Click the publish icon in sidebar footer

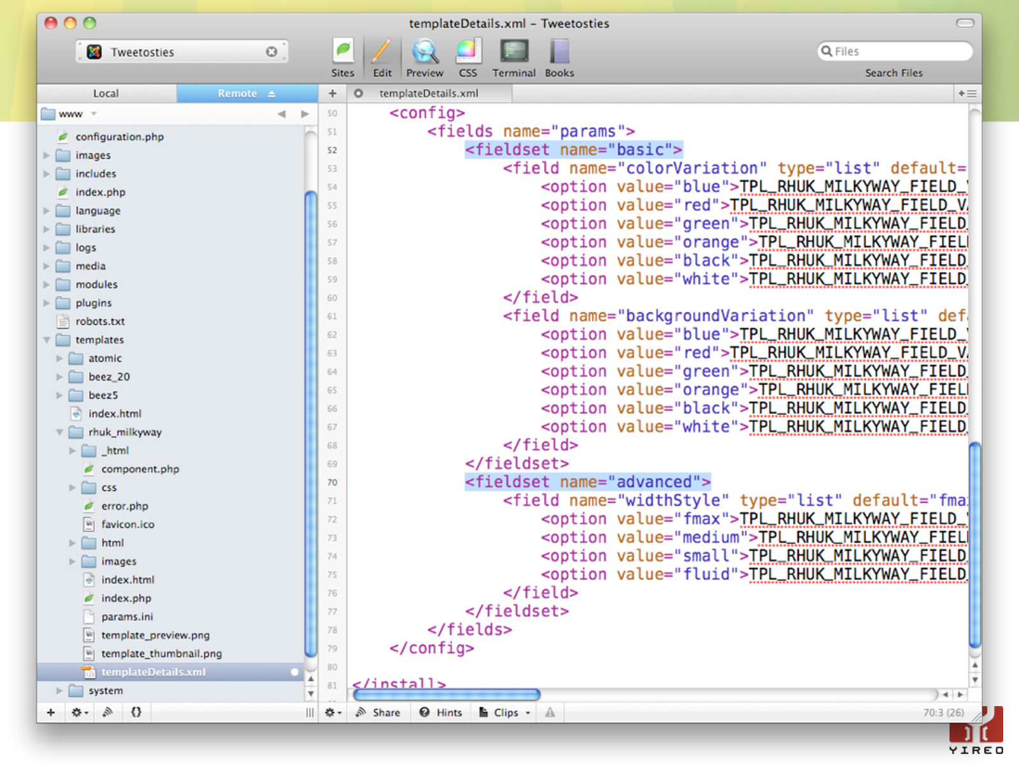click(x=108, y=712)
